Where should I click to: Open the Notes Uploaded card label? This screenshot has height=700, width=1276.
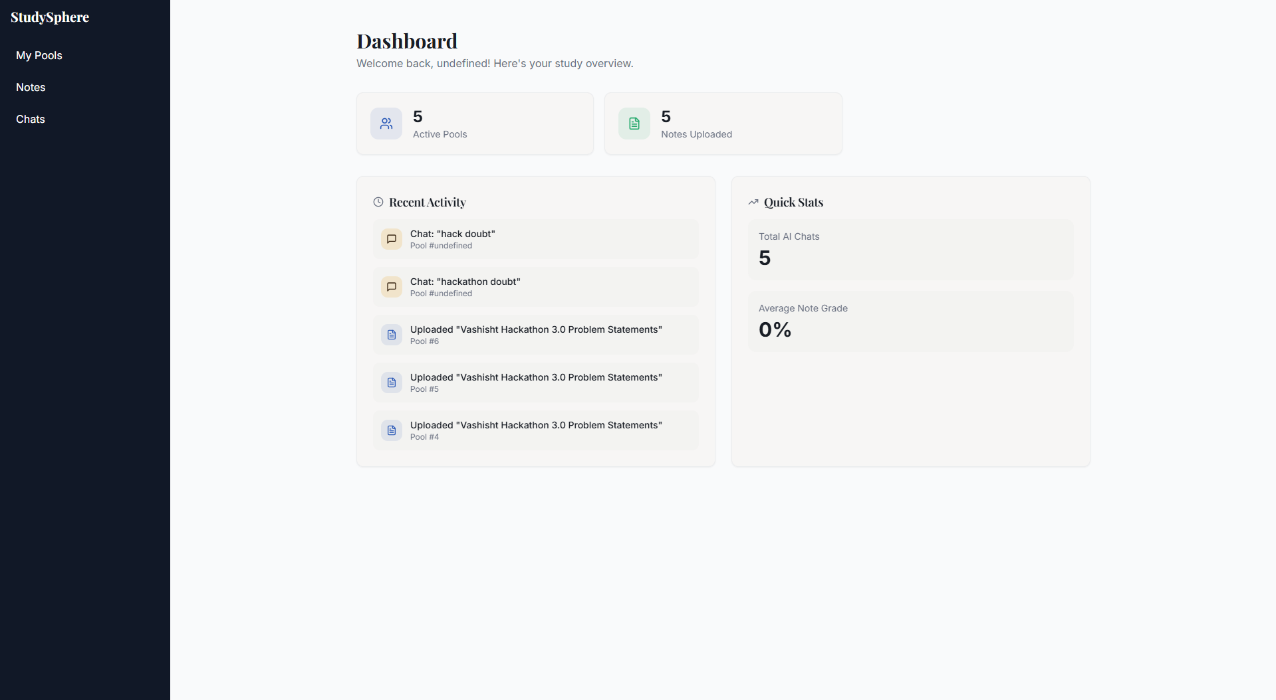(696, 134)
